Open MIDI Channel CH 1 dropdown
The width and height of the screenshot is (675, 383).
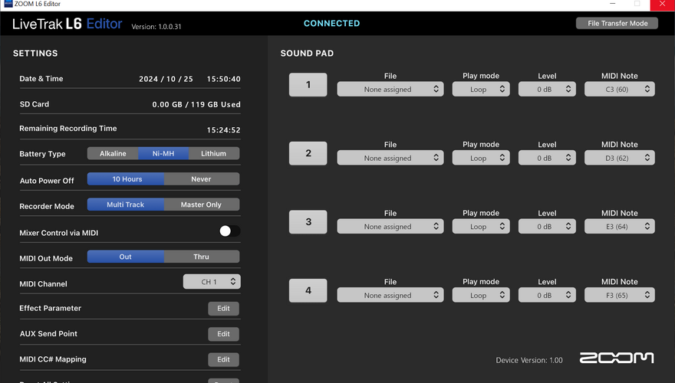(x=212, y=282)
